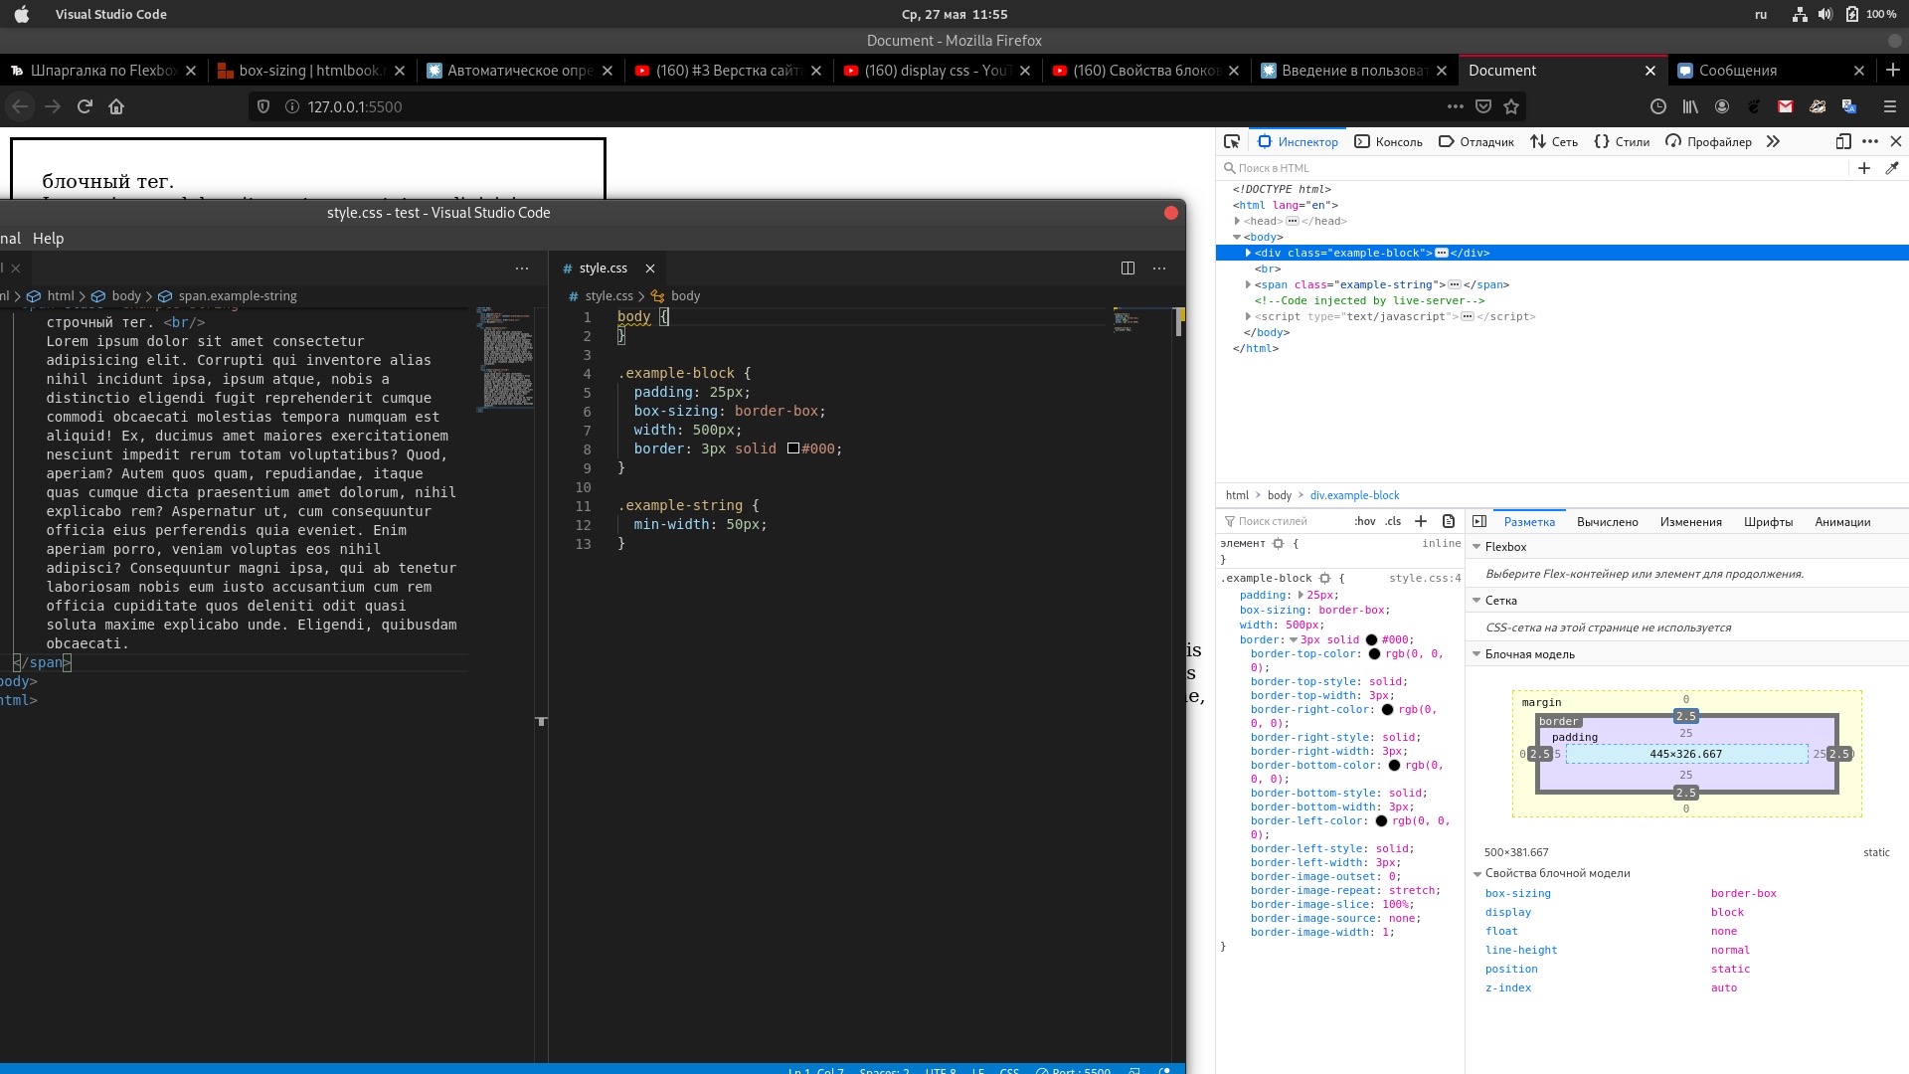This screenshot has height=1074, width=1909.
Task: Open style.css:4 source link in rules
Action: tap(1425, 578)
